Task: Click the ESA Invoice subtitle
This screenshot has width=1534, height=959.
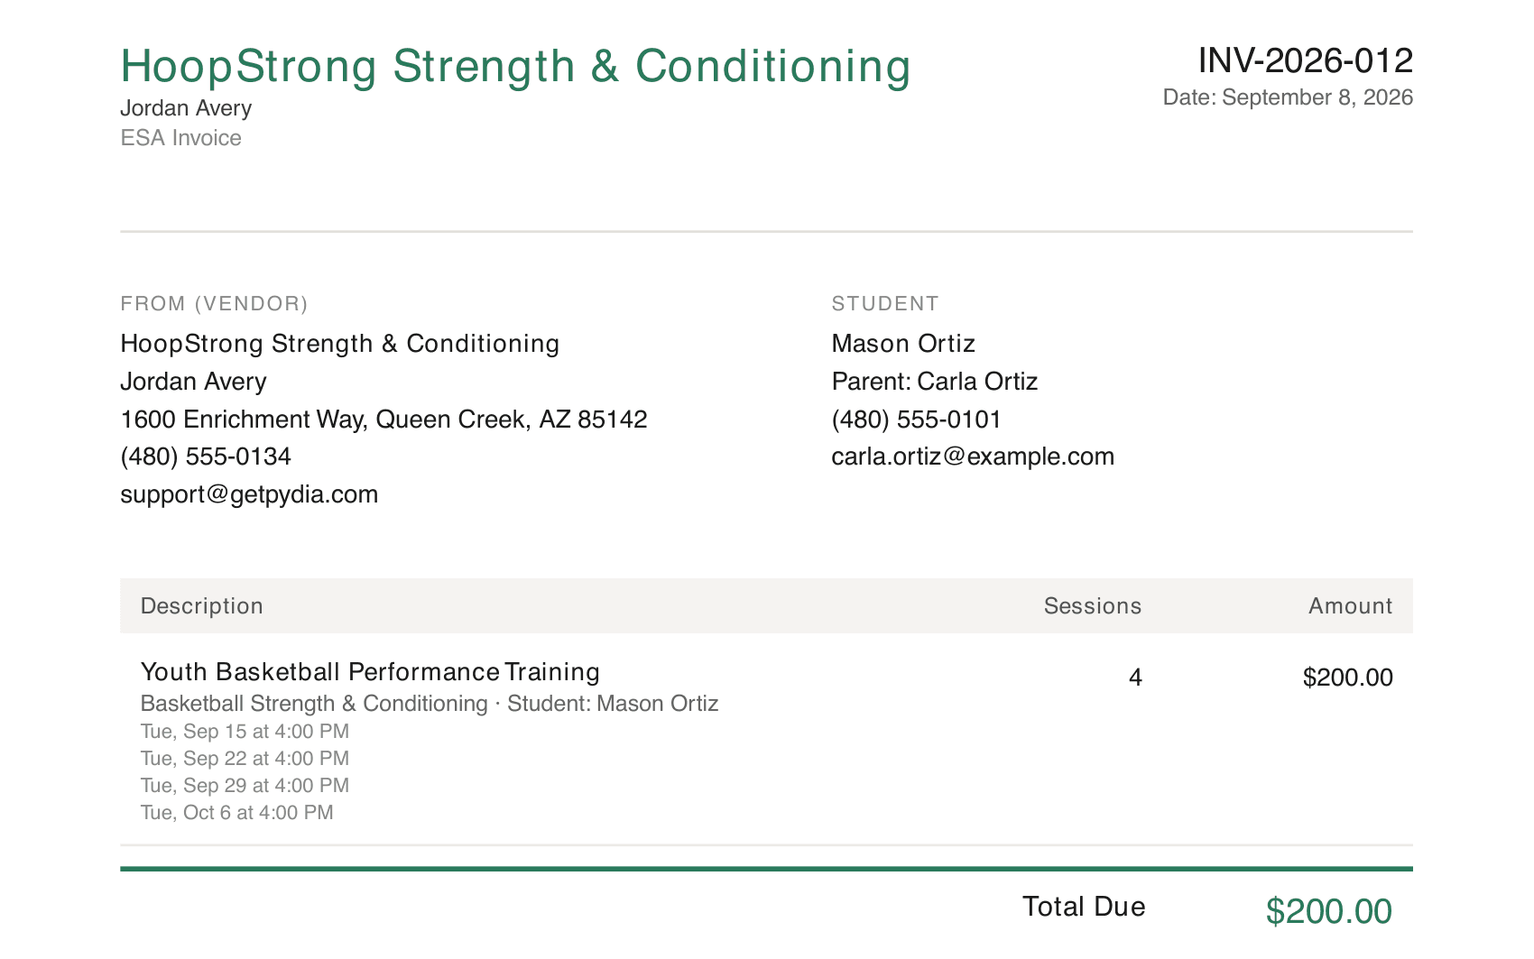Action: [181, 138]
